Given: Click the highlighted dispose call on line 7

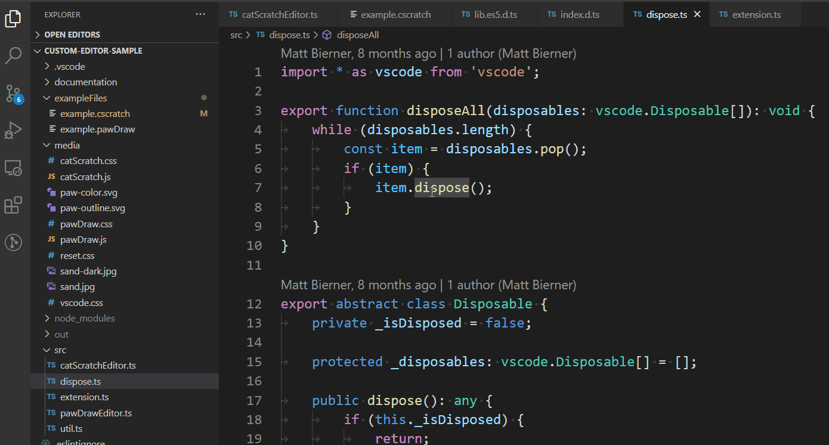Looking at the screenshot, I should (x=442, y=188).
